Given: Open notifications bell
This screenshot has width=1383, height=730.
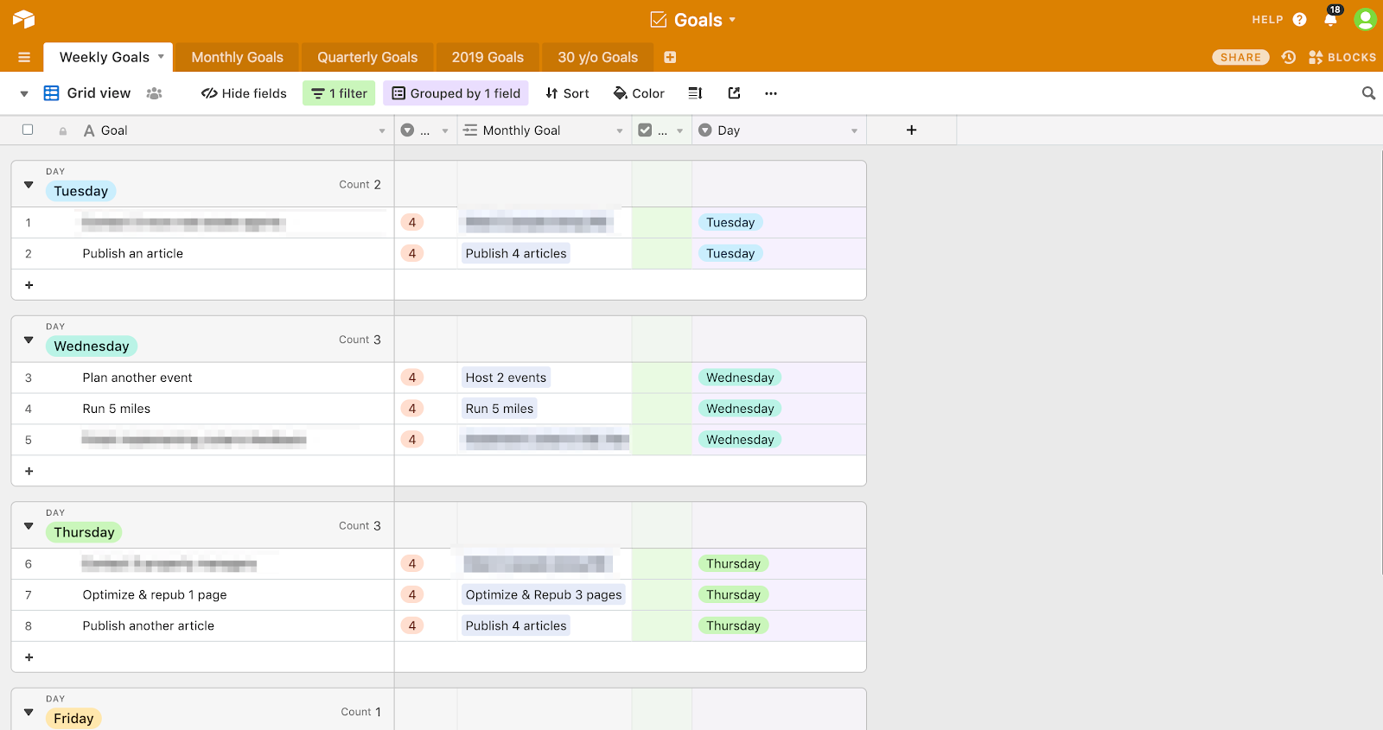Looking at the screenshot, I should 1331,18.
